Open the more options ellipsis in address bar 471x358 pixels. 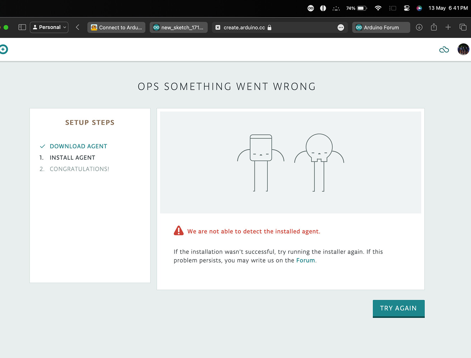pyautogui.click(x=341, y=27)
